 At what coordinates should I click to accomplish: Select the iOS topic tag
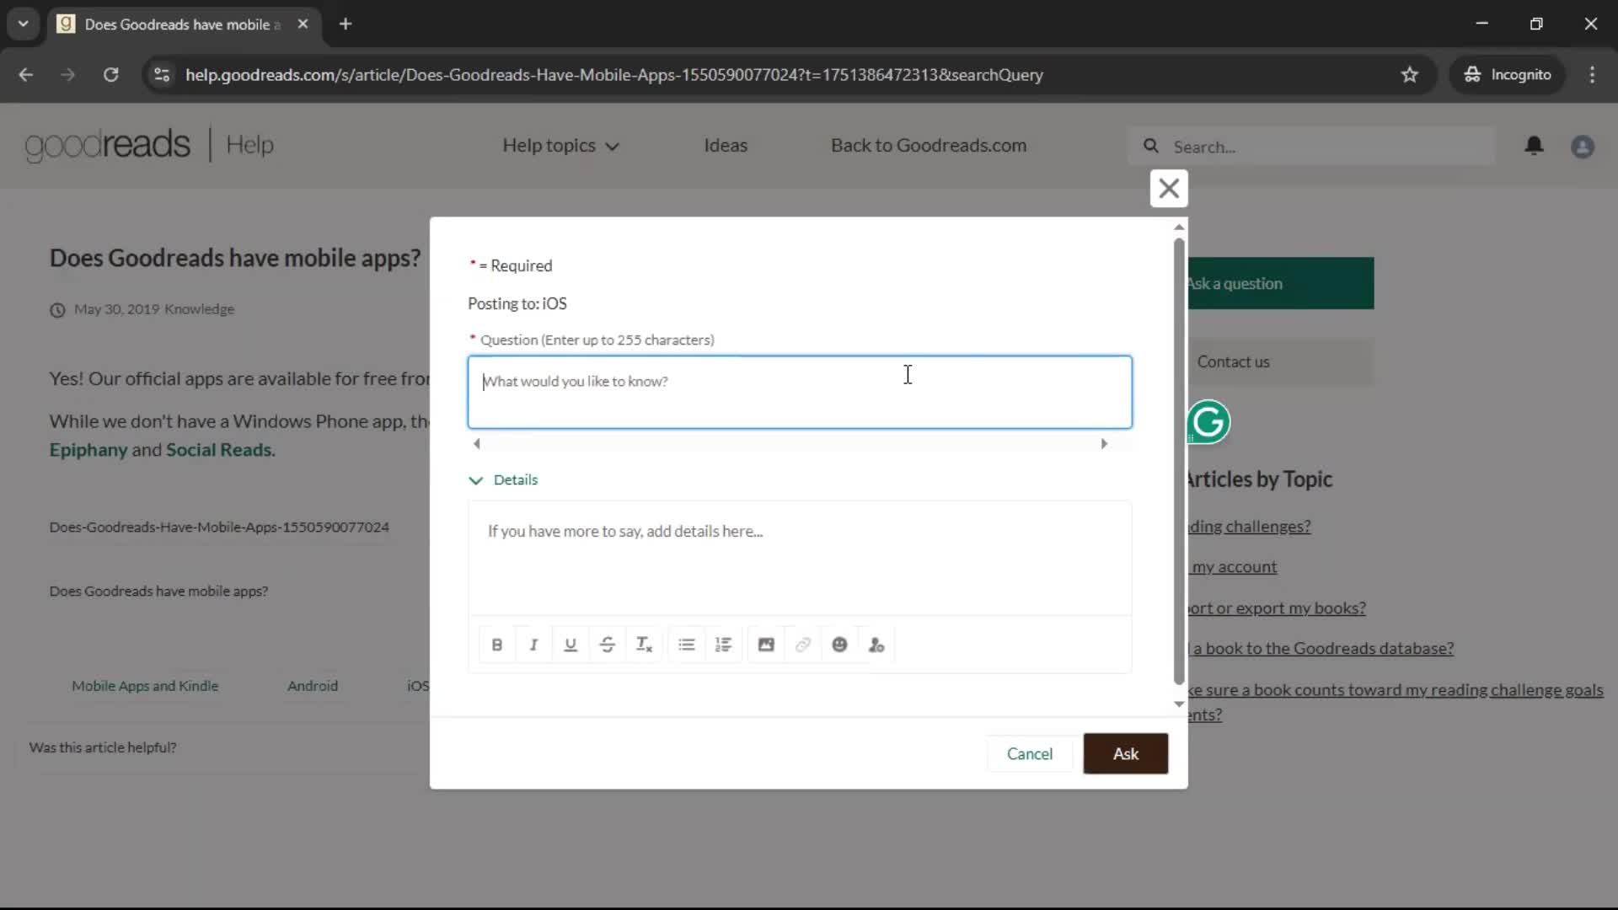[x=418, y=686]
